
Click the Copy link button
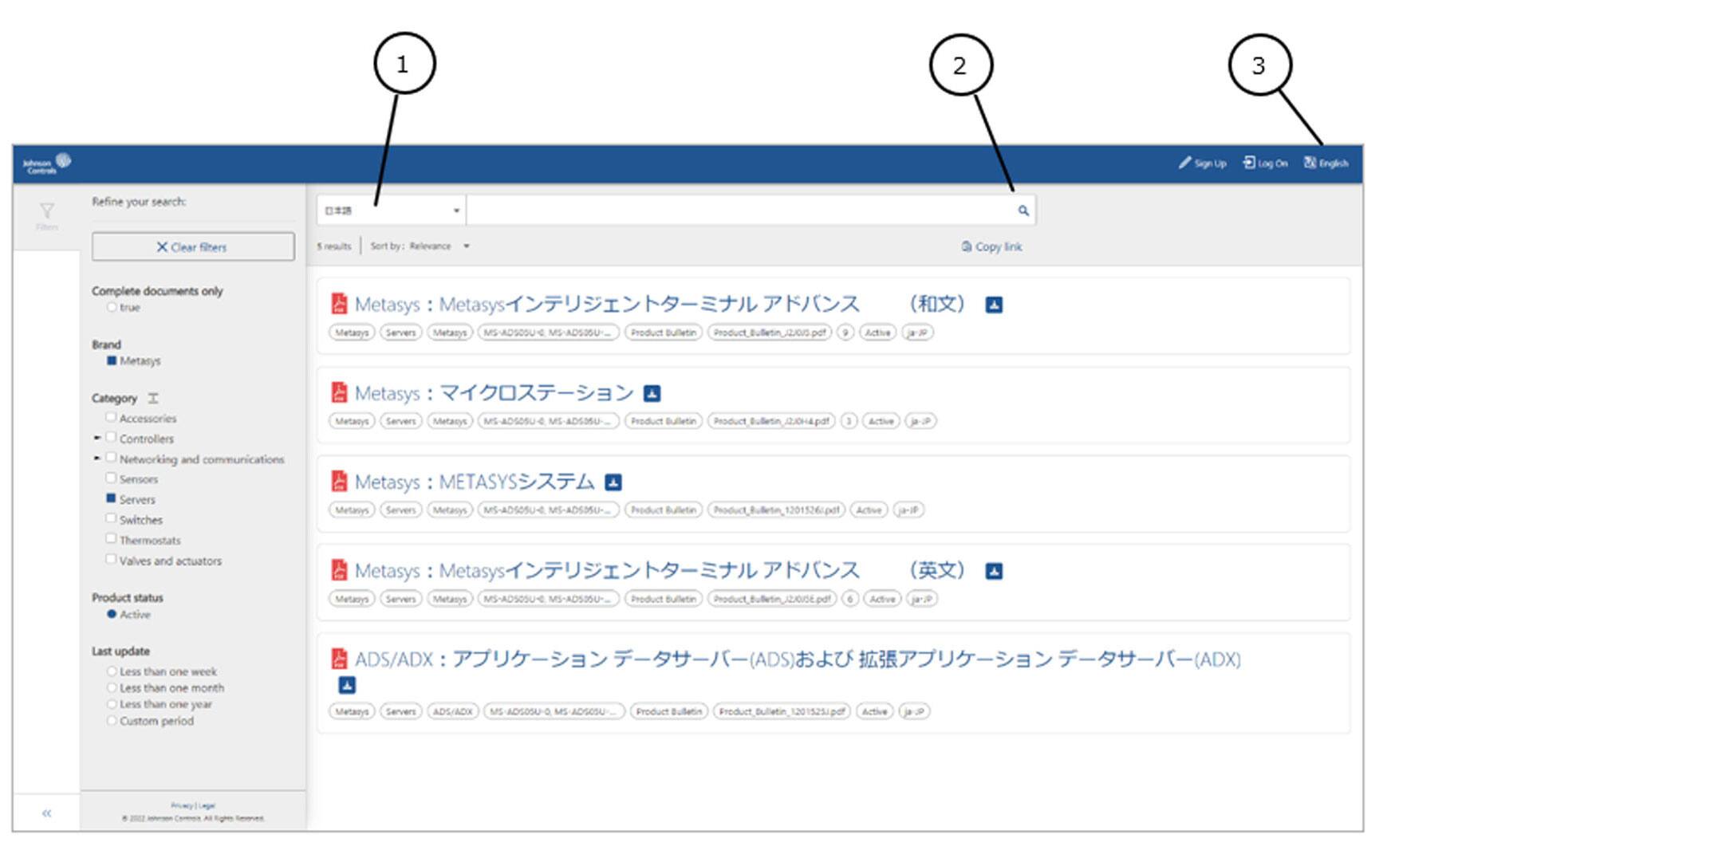(991, 247)
